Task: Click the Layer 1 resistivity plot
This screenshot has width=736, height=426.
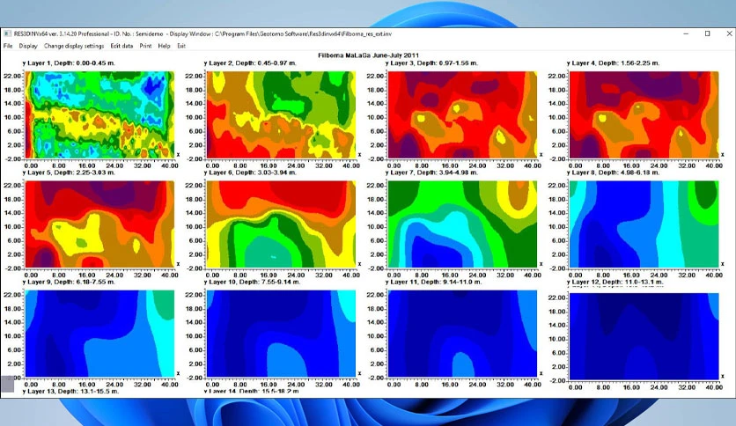Action: pyautogui.click(x=99, y=114)
